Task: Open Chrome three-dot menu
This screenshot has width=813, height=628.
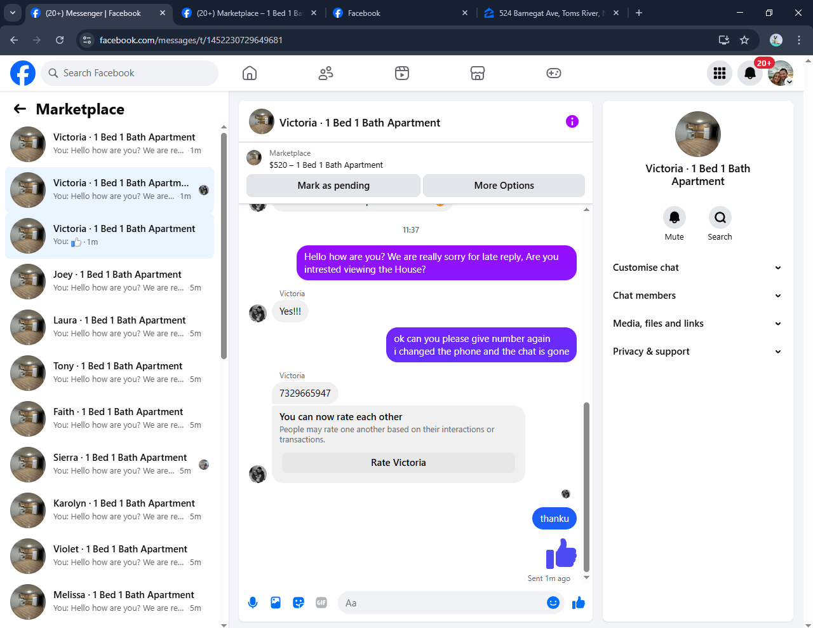Action: [799, 40]
